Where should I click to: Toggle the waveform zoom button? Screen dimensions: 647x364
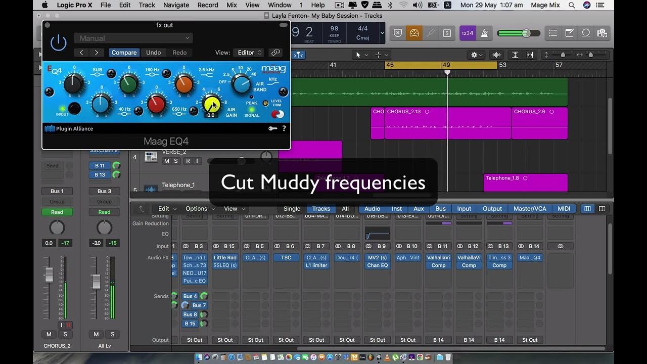496,55
